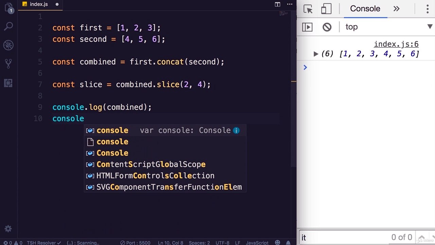The height and width of the screenshot is (245, 435).
Task: Select the first 'console' var suggestion
Action: 165,130
